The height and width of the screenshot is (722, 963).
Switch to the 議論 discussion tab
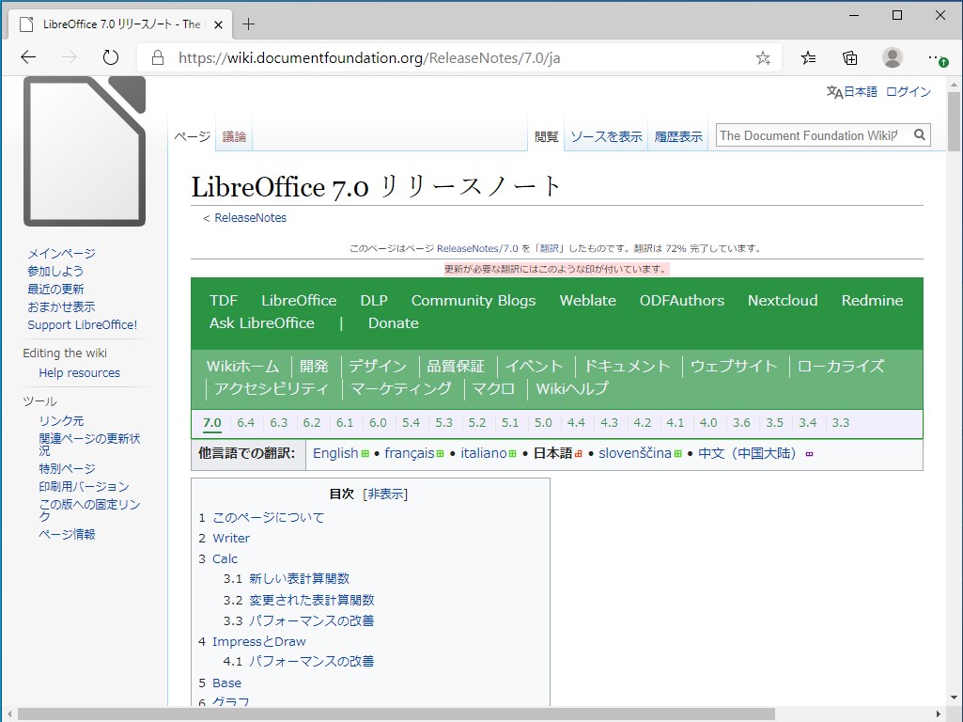click(233, 134)
